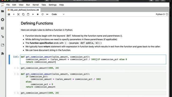Open the Kernel menu

point(36,5)
